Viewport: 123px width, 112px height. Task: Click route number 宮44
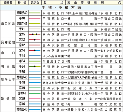22,50
